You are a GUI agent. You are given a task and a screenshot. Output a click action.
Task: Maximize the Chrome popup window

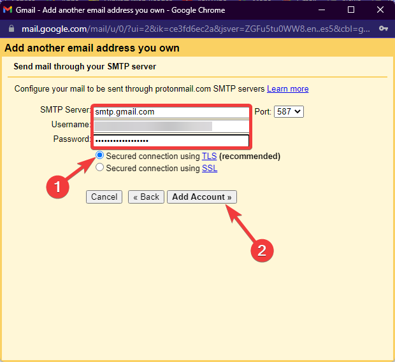(351, 10)
